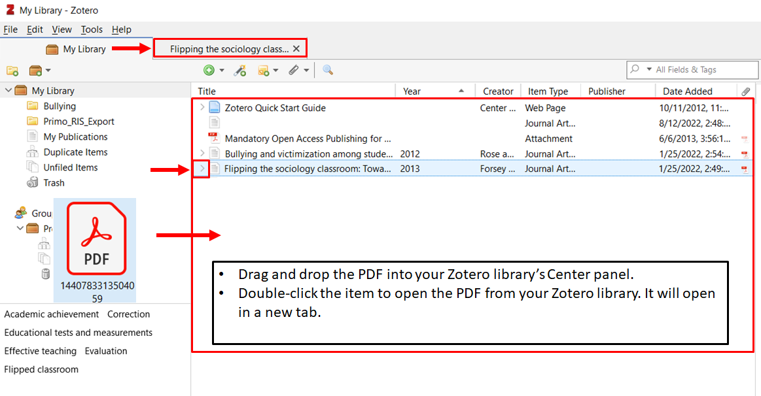Screen dimensions: 761x396
Task: Click the New Collection folder icon
Action: [x=12, y=70]
